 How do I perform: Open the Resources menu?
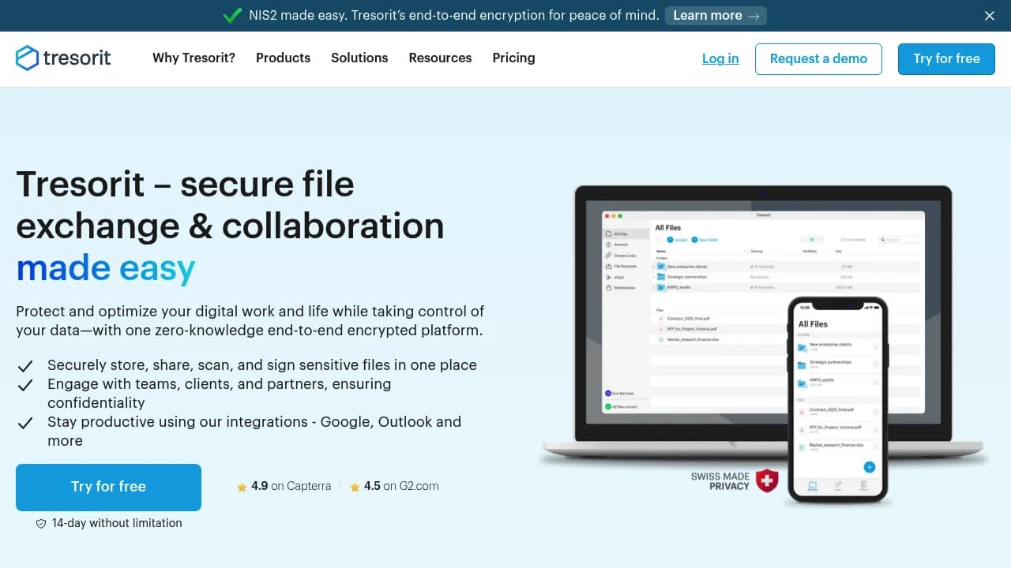[440, 58]
